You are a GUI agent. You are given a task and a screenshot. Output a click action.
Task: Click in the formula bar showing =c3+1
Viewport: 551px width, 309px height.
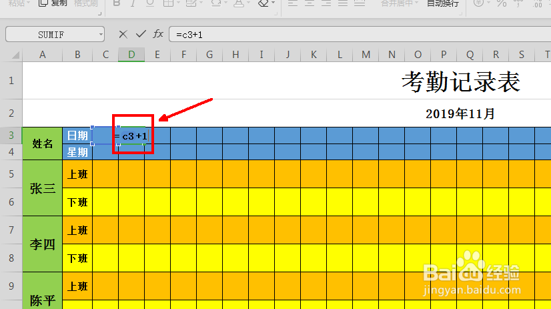[x=360, y=35]
